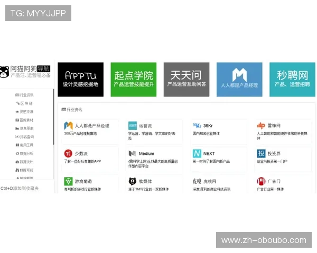Open the Medium logo icon

(x=133, y=153)
